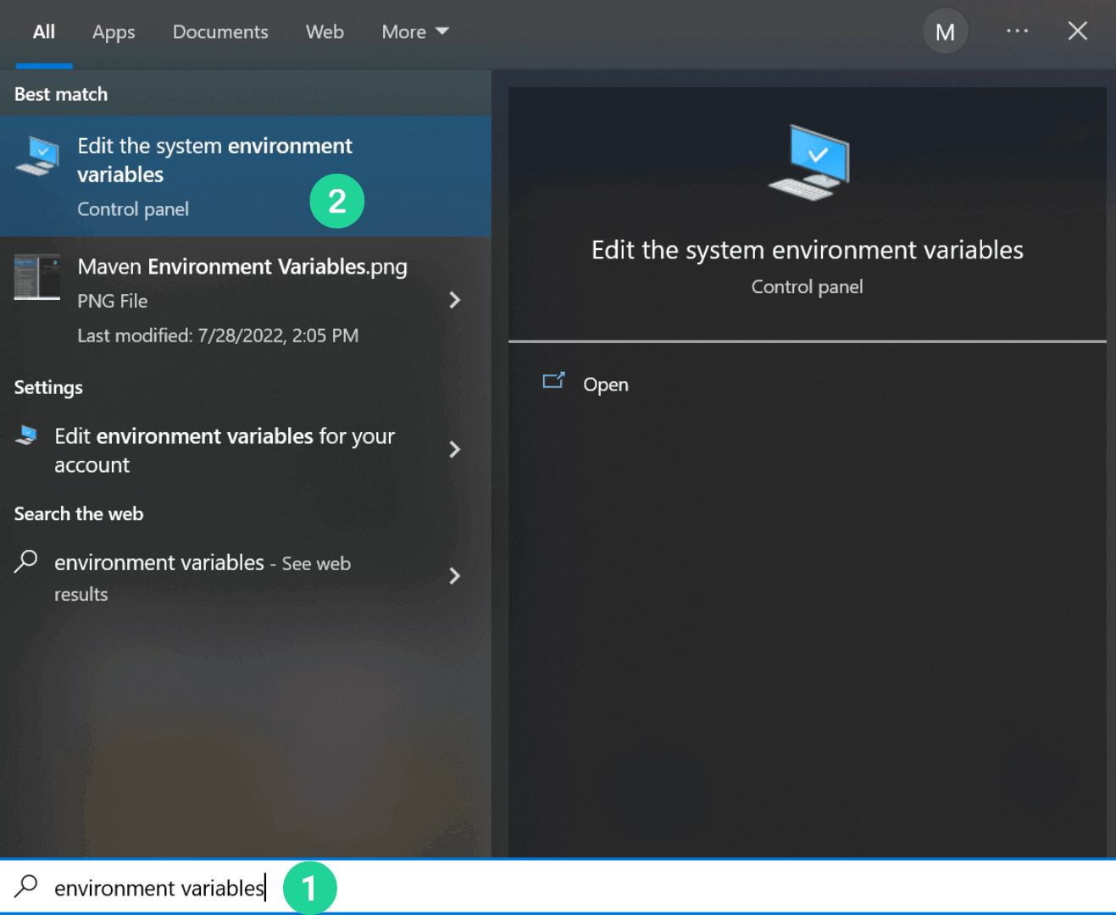Switch to the Documents search tab
Image resolution: width=1116 pixels, height=915 pixels.
pos(220,32)
